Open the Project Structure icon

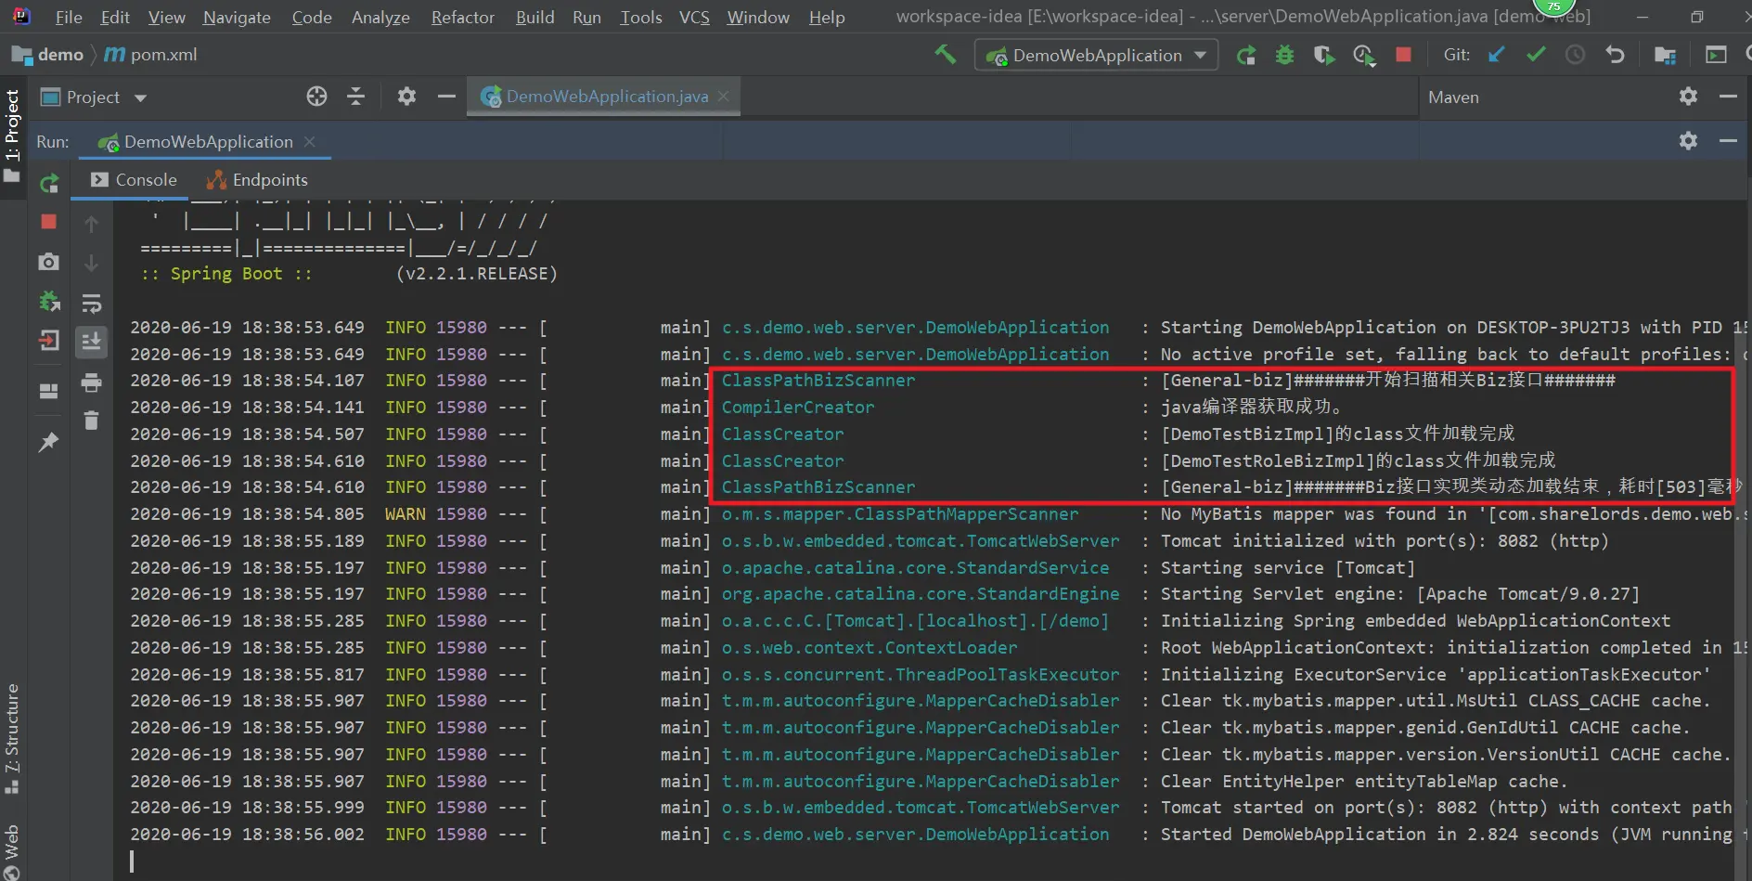pyautogui.click(x=1665, y=56)
